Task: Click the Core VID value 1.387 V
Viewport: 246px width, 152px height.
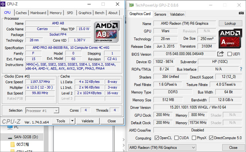Action: (80, 40)
